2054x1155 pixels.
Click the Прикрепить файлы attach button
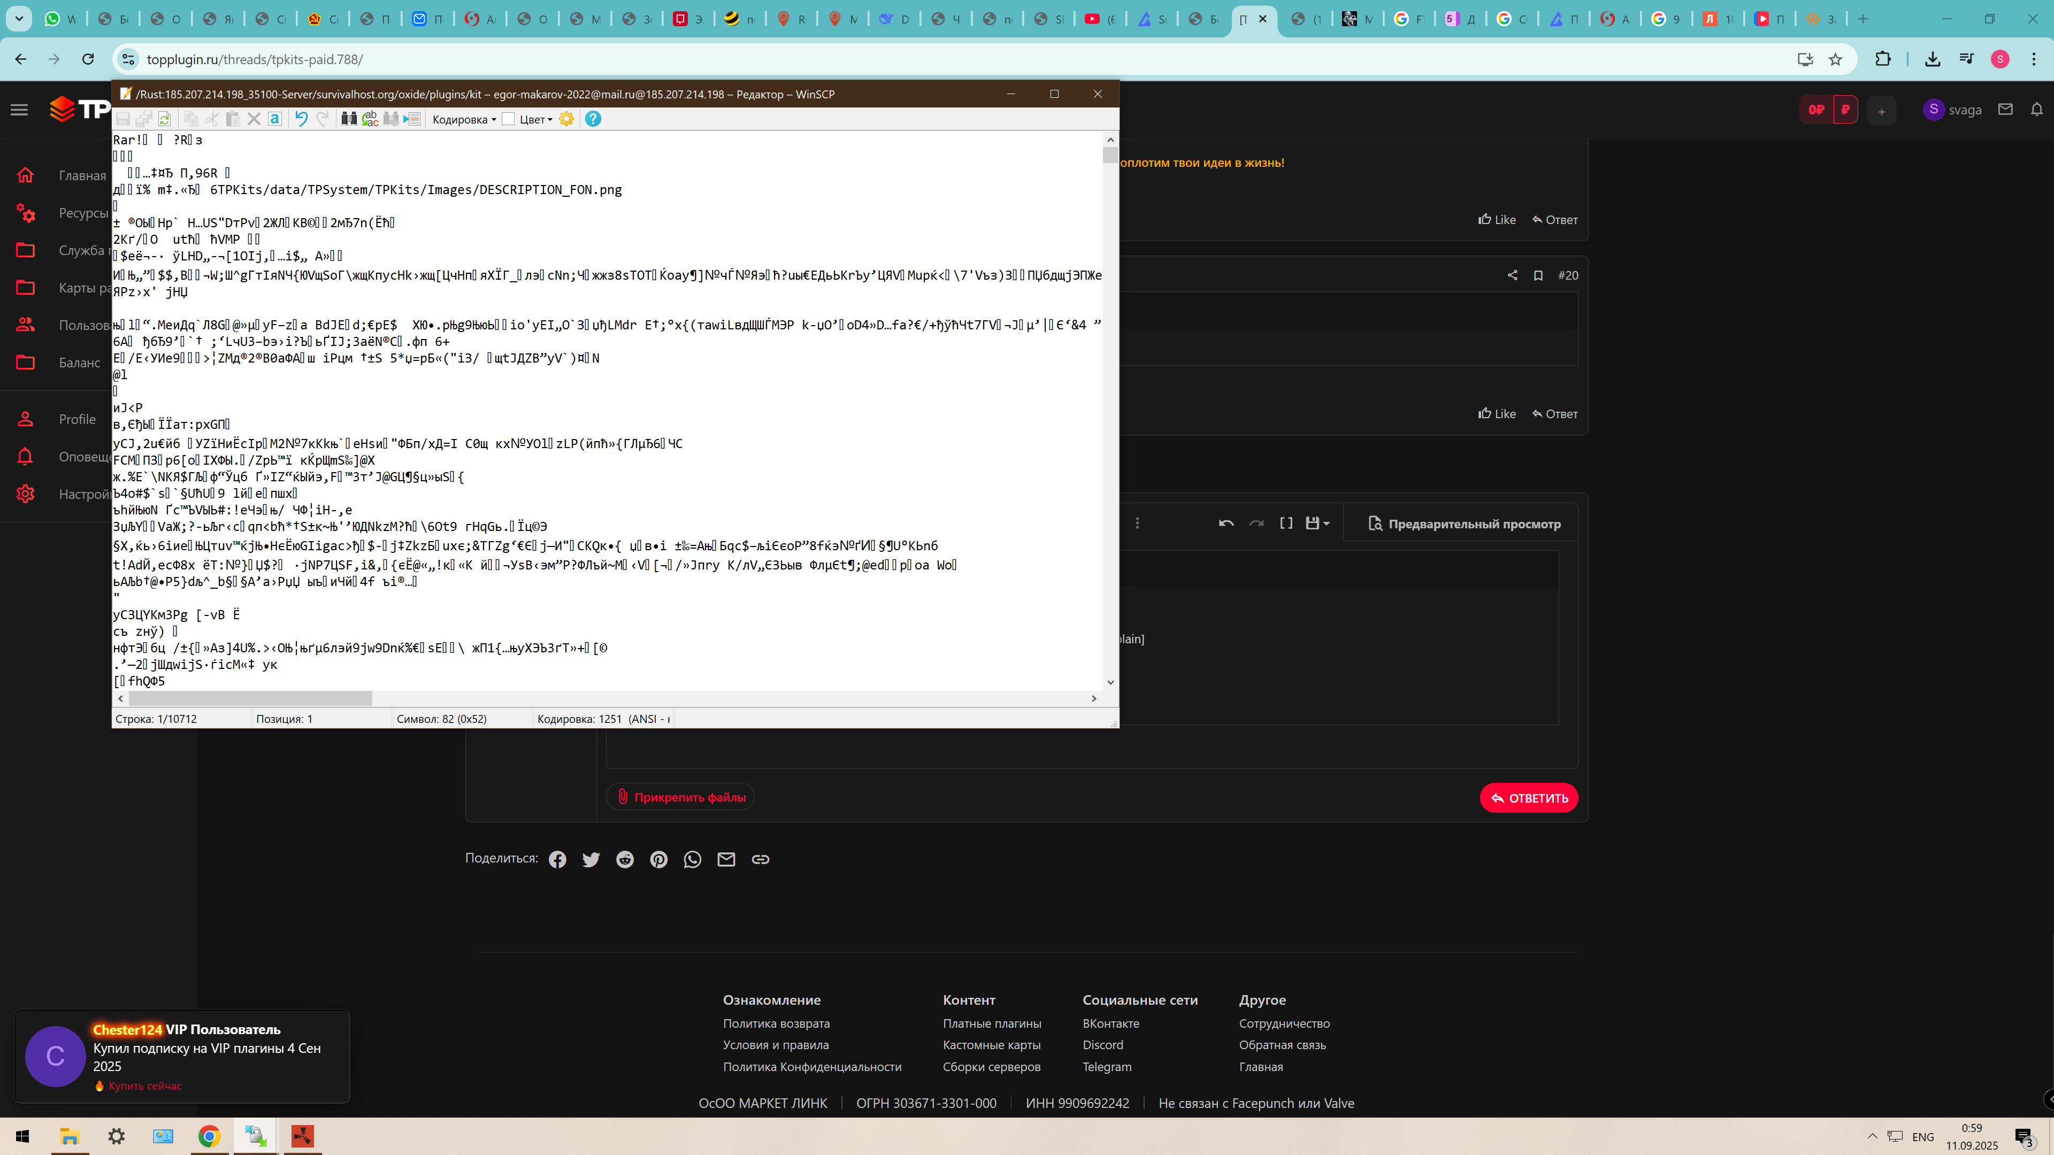681,797
